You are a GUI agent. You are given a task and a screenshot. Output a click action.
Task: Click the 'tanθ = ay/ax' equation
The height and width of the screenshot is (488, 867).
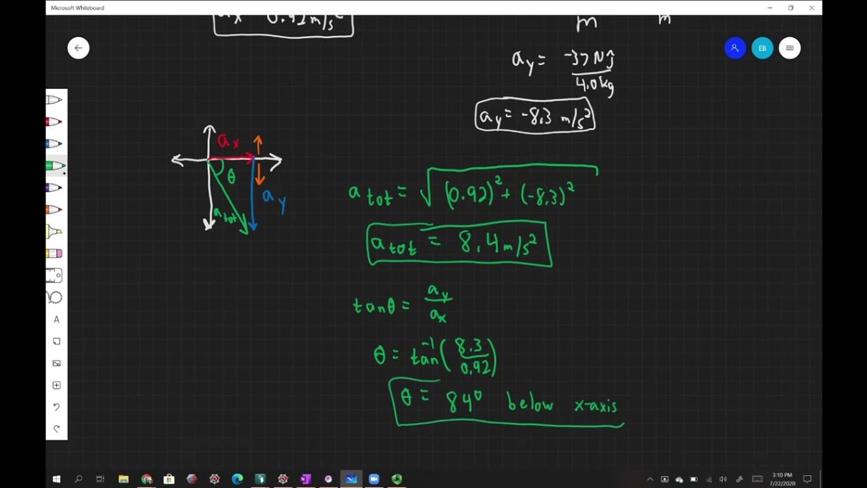point(402,304)
